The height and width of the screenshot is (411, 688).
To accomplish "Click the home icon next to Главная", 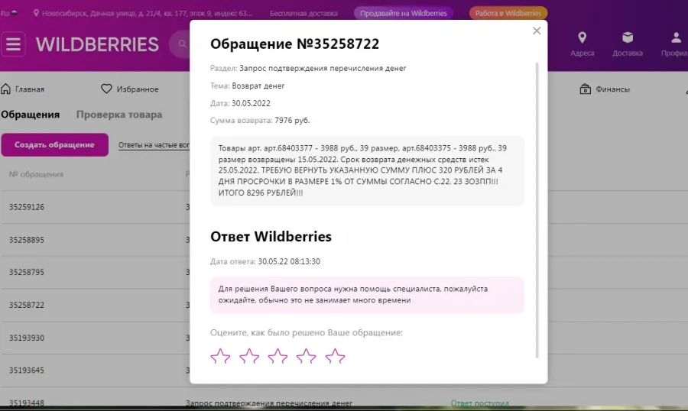I will [x=5, y=89].
